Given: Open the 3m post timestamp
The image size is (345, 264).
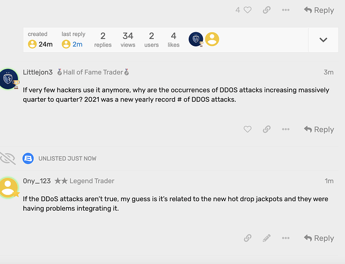Looking at the screenshot, I should [329, 72].
